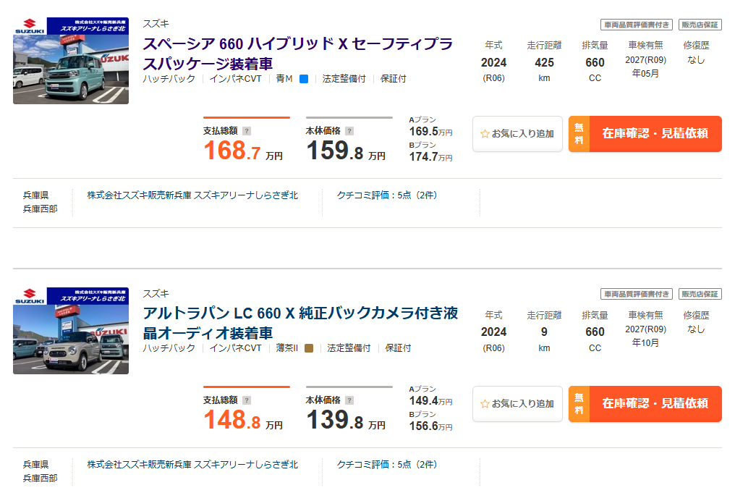Click help icon beside Alto Lapin 本体価格
The height and width of the screenshot is (493, 735).
coord(349,400)
